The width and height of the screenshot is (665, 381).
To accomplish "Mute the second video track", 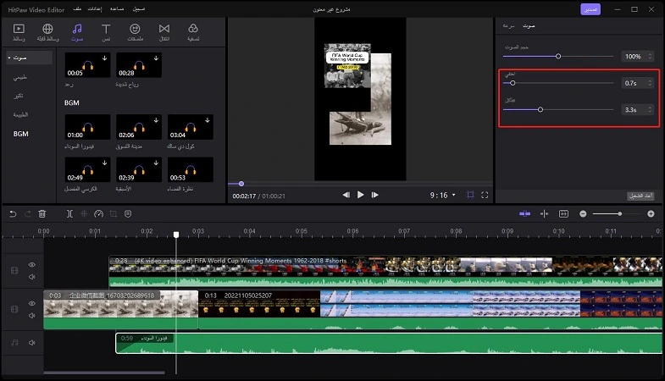I will [32, 315].
